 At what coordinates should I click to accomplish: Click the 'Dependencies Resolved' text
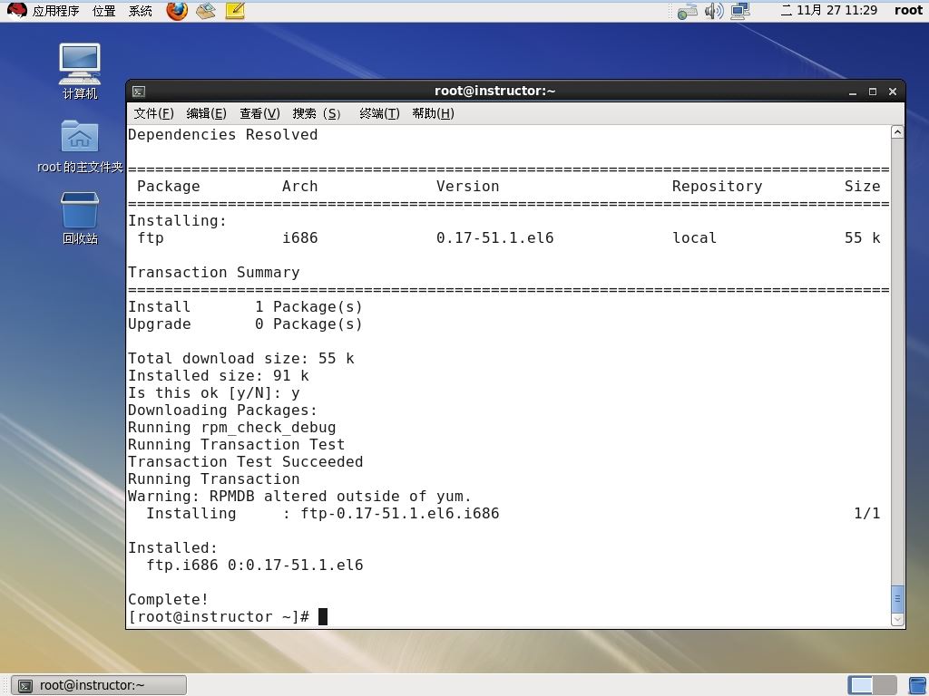(223, 135)
